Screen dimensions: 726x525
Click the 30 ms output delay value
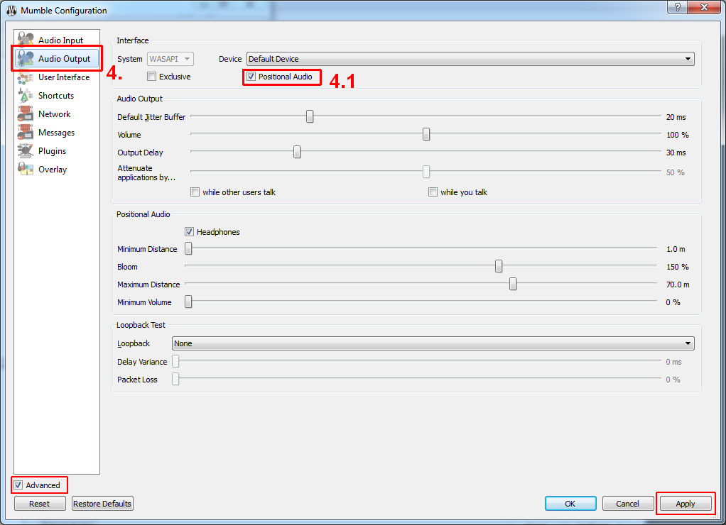pos(676,153)
